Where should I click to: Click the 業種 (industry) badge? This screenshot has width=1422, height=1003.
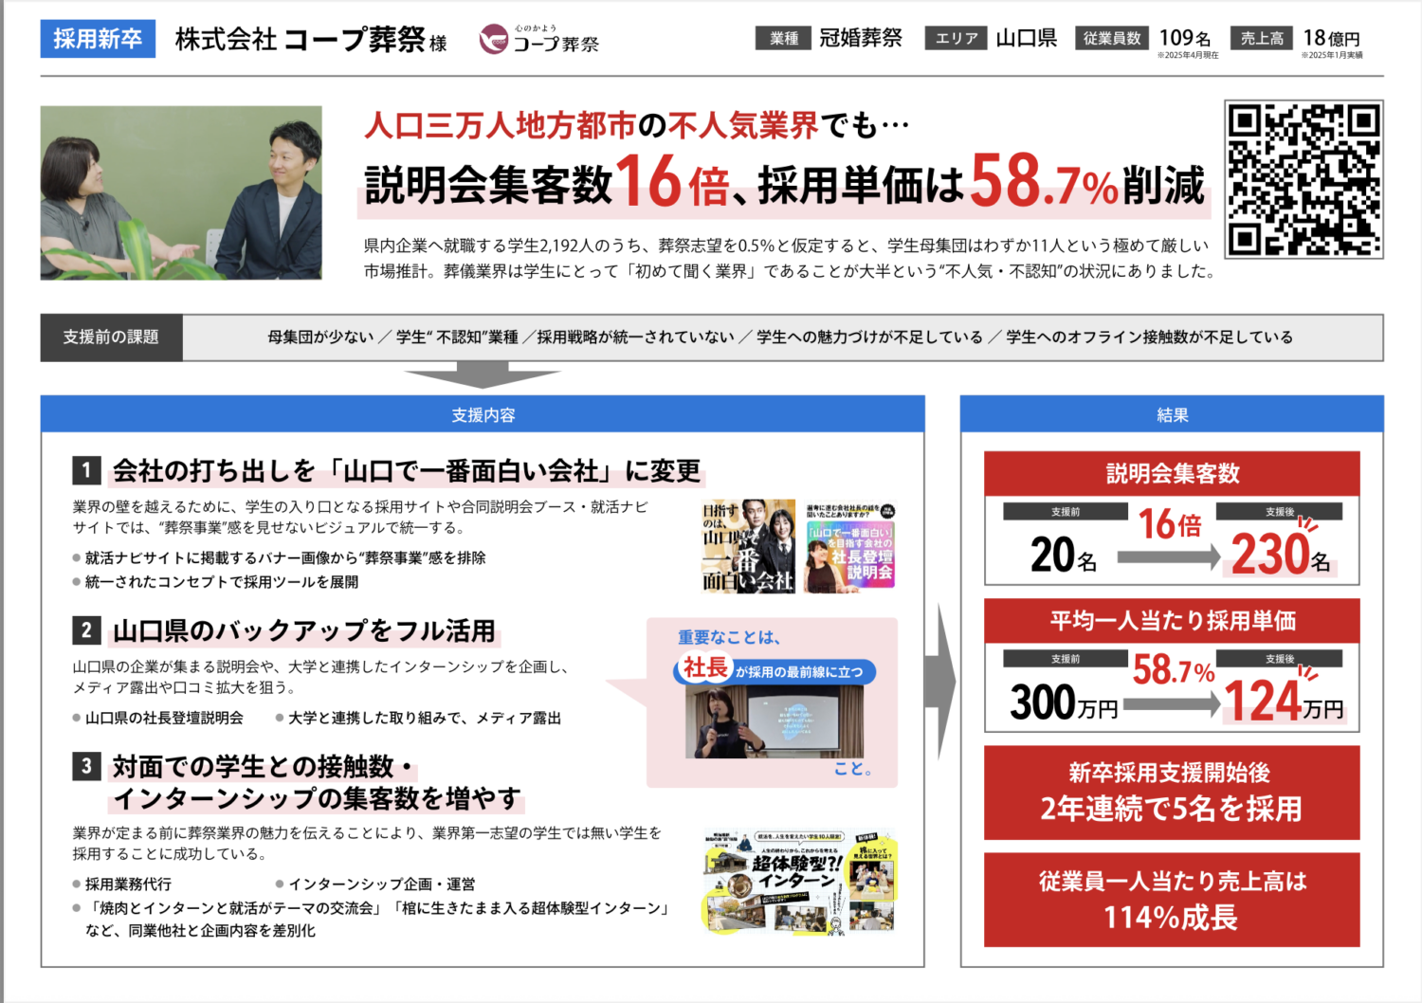click(x=782, y=39)
